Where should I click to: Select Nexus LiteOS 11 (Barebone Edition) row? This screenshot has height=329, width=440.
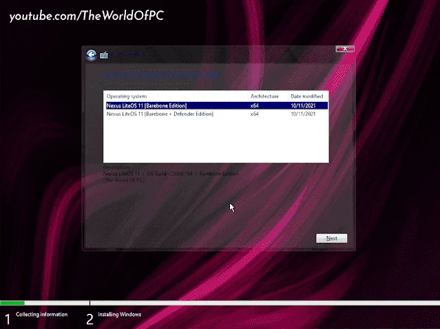(216, 106)
